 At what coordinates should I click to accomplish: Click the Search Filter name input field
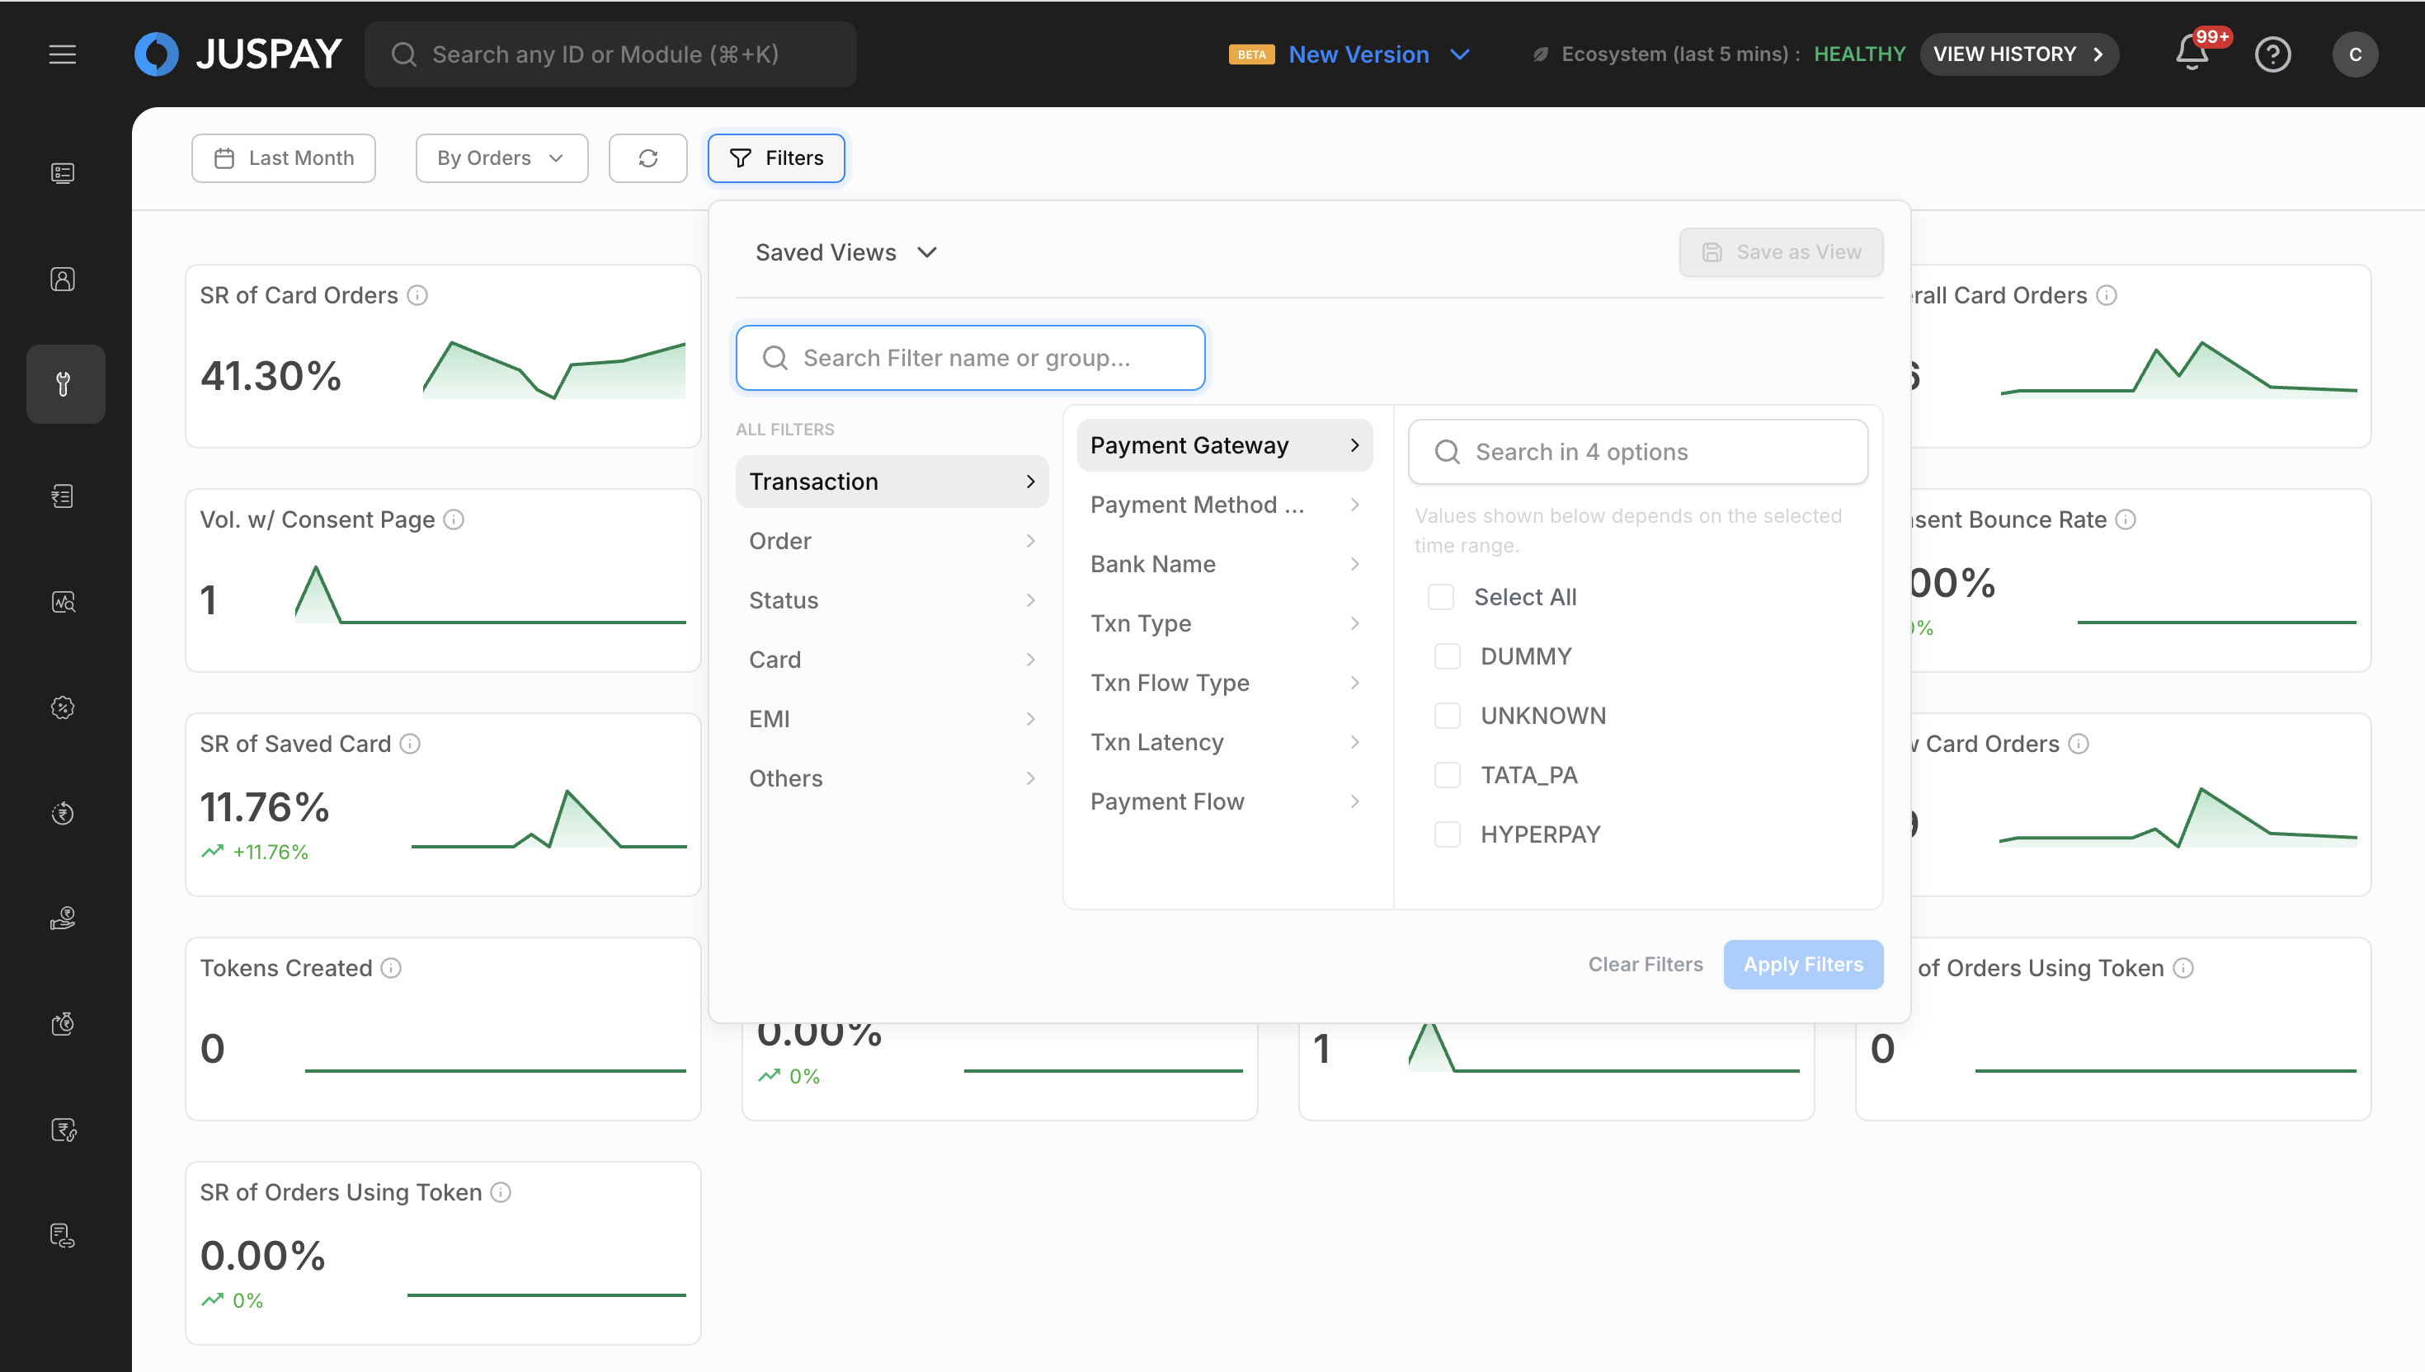coord(970,358)
